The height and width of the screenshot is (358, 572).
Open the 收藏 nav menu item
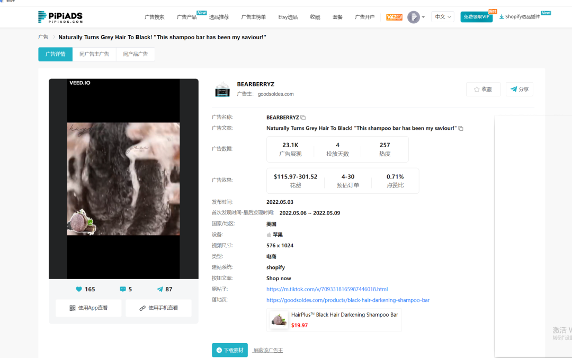click(x=315, y=17)
